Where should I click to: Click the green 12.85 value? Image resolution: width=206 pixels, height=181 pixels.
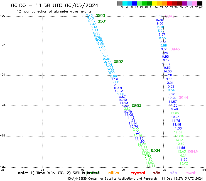click(x=127, y=109)
